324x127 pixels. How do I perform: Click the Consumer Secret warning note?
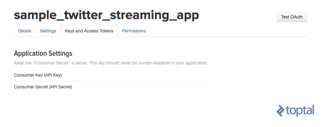111,63
